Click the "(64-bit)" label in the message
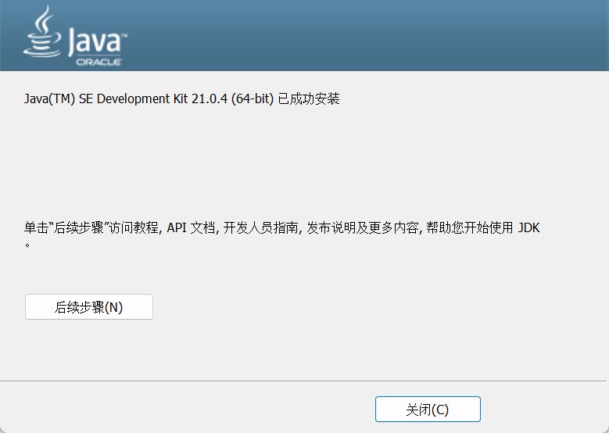Viewport: 609px width, 433px height. point(252,99)
